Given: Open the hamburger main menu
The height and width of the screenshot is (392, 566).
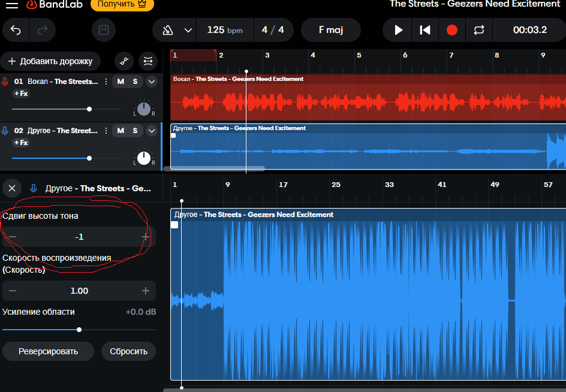Looking at the screenshot, I should (x=13, y=5).
